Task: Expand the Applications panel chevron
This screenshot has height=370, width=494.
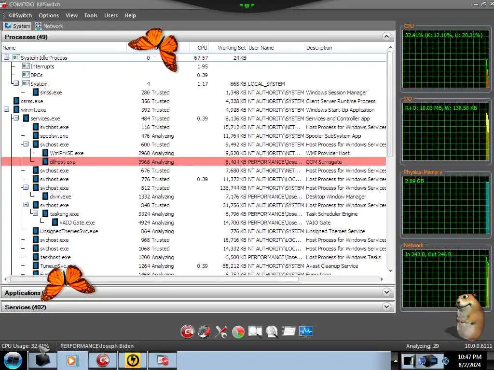Action: coord(386,292)
